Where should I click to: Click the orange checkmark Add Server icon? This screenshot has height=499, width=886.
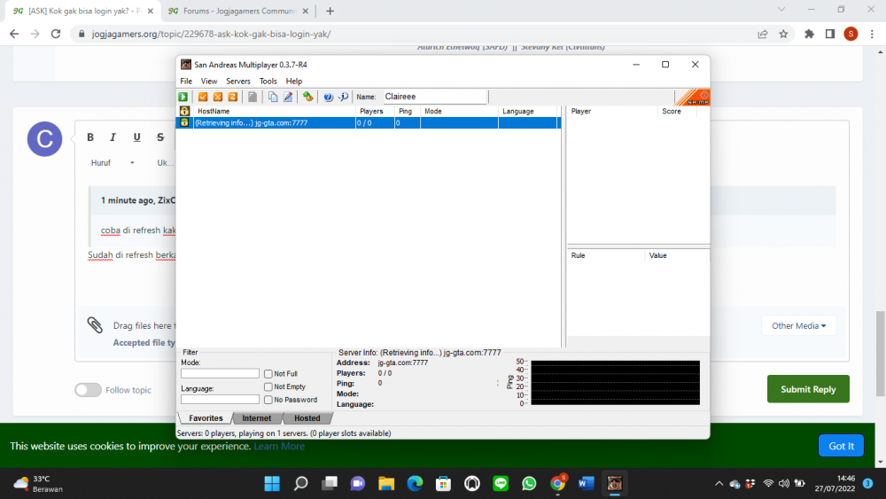tap(203, 97)
